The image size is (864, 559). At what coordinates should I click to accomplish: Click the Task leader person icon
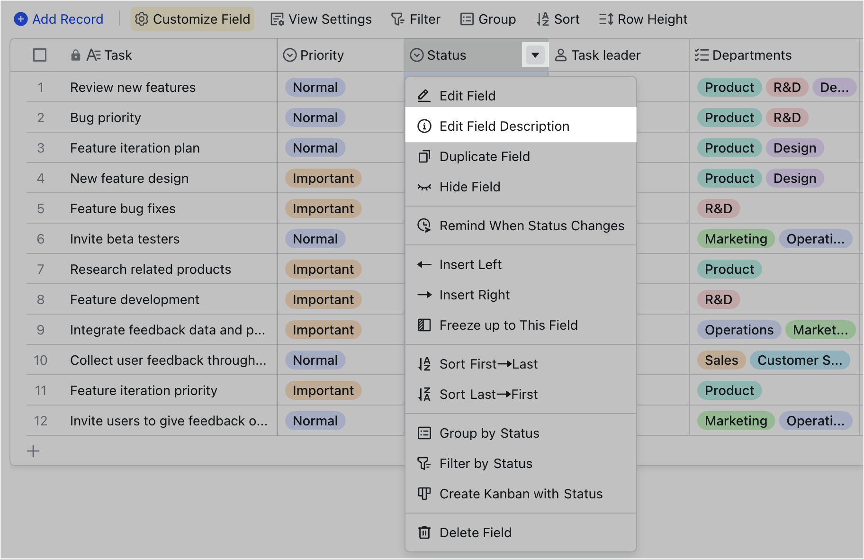[561, 55]
